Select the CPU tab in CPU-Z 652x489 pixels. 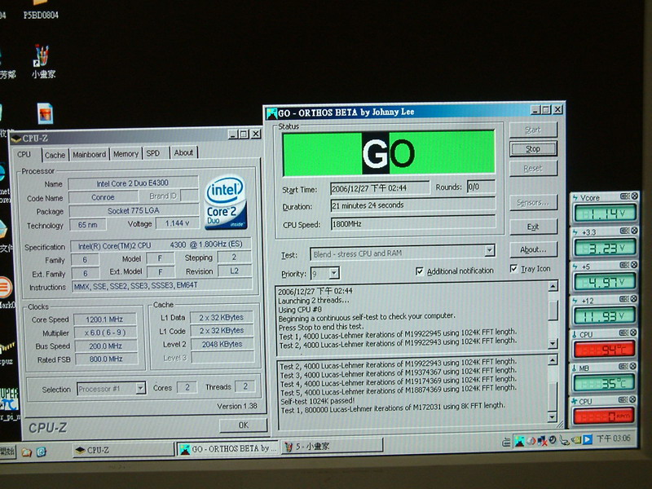(x=24, y=154)
